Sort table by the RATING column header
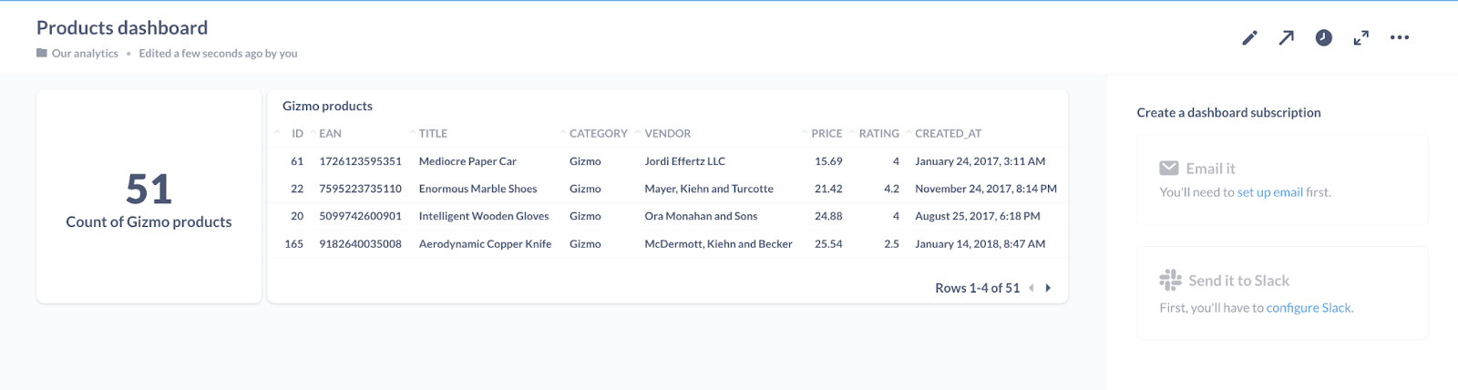 878,133
